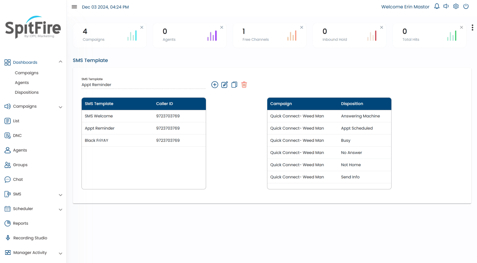This screenshot has width=477, height=263.
Task: Select the Black FriYAY template row
Action: point(144,140)
